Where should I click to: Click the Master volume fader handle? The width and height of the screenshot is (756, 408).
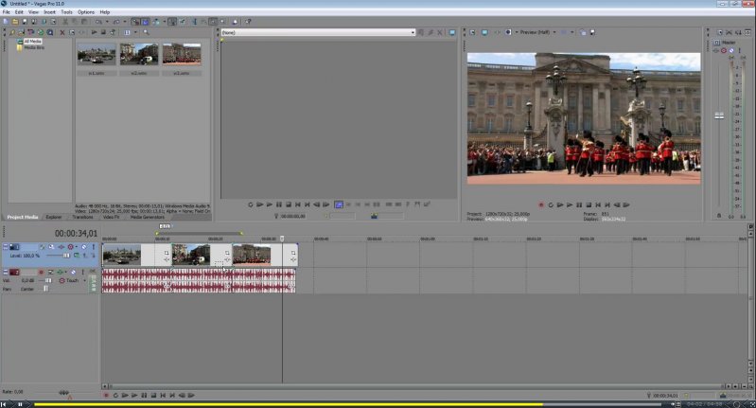719,115
